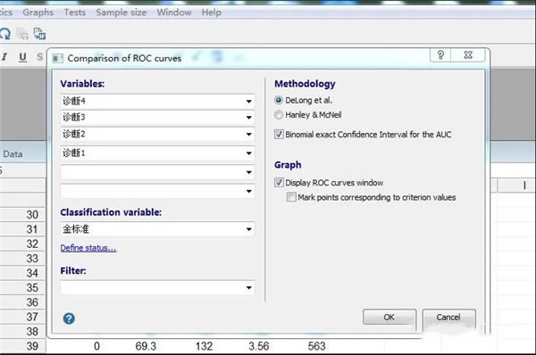Click cell with value 0 in row 39
The image size is (536, 355).
[96, 346]
